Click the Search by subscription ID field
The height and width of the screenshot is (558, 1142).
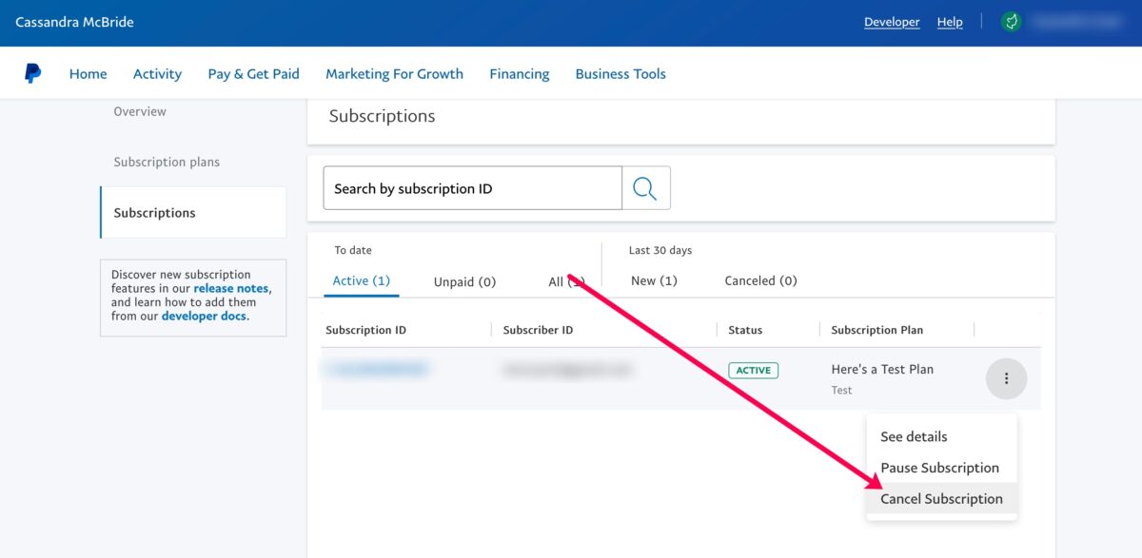point(472,188)
